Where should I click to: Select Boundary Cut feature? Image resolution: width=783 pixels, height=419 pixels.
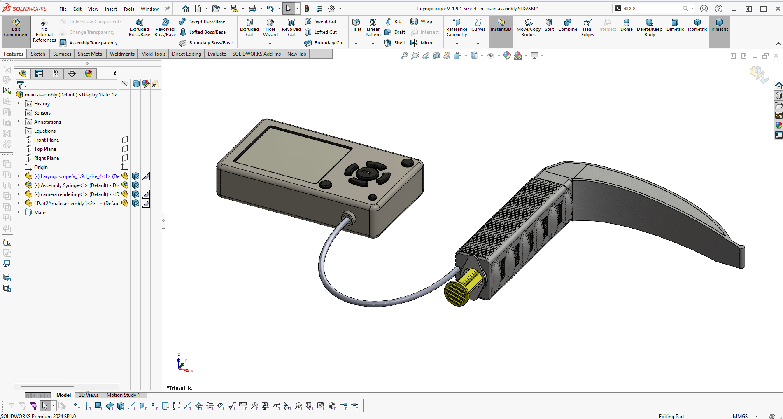click(x=324, y=43)
